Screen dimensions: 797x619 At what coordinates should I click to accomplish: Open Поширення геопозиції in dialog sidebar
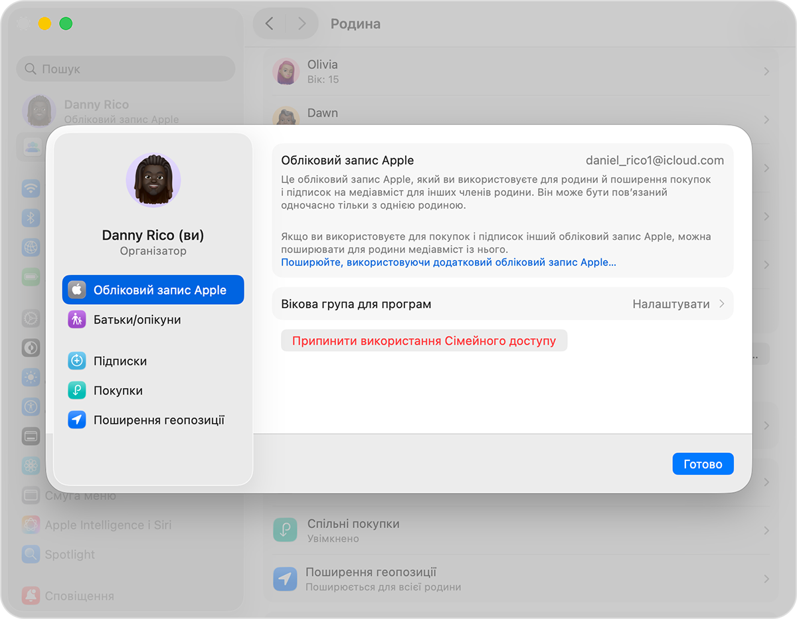[158, 420]
